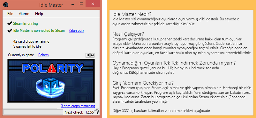Open the Polarity game link

44,55
